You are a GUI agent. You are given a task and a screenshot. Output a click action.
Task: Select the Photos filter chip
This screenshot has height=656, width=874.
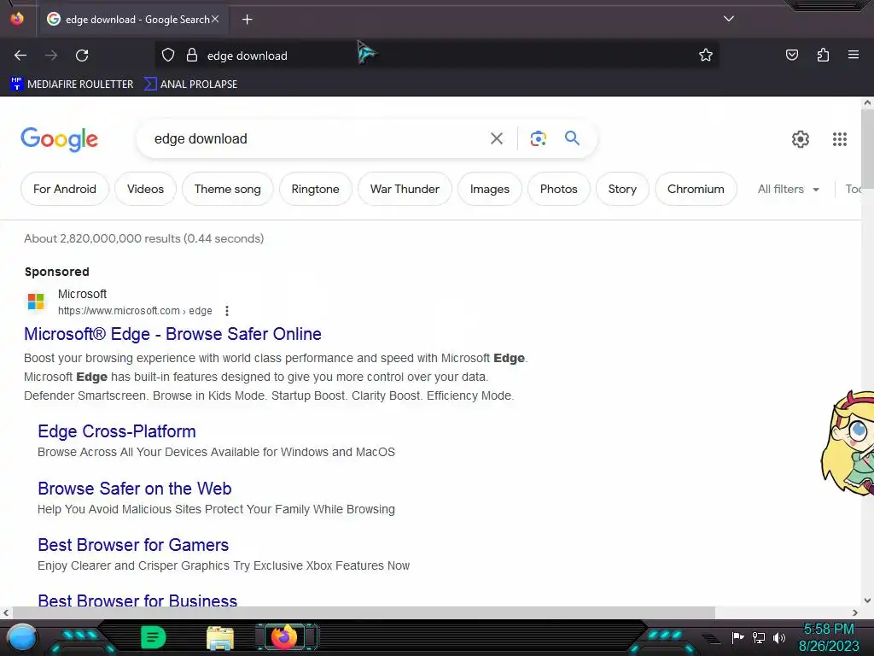pos(558,189)
